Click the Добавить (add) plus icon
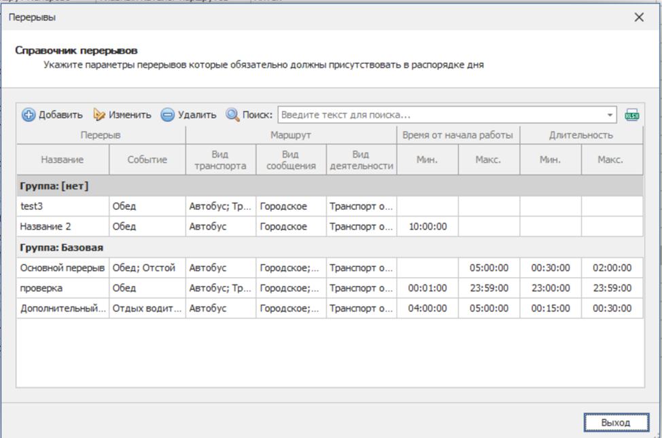Image resolution: width=662 pixels, height=438 pixels. (x=29, y=115)
